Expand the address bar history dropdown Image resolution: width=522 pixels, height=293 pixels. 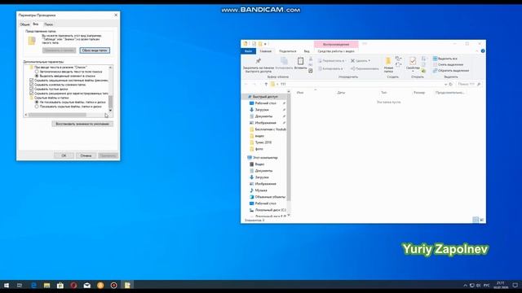[445, 84]
